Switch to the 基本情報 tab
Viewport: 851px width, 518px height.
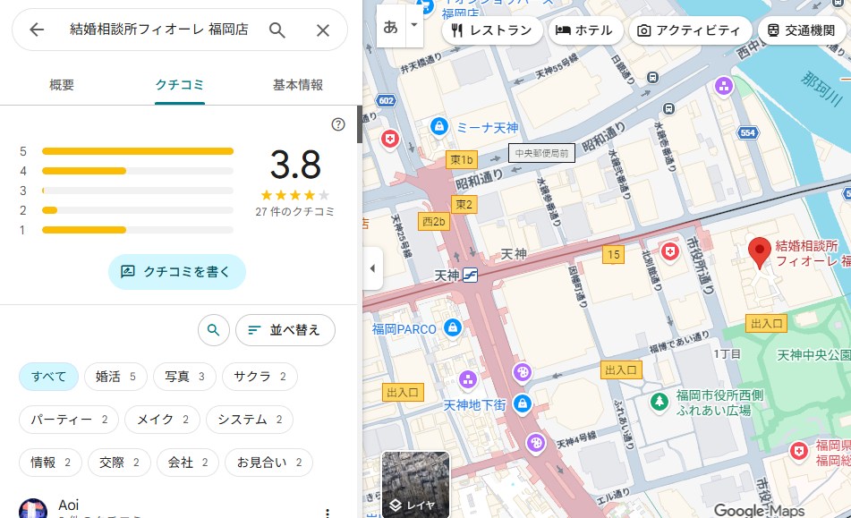pos(298,85)
